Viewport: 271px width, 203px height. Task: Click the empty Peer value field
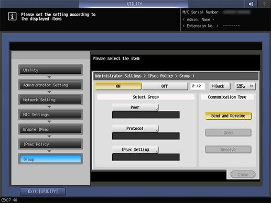tap(146, 115)
